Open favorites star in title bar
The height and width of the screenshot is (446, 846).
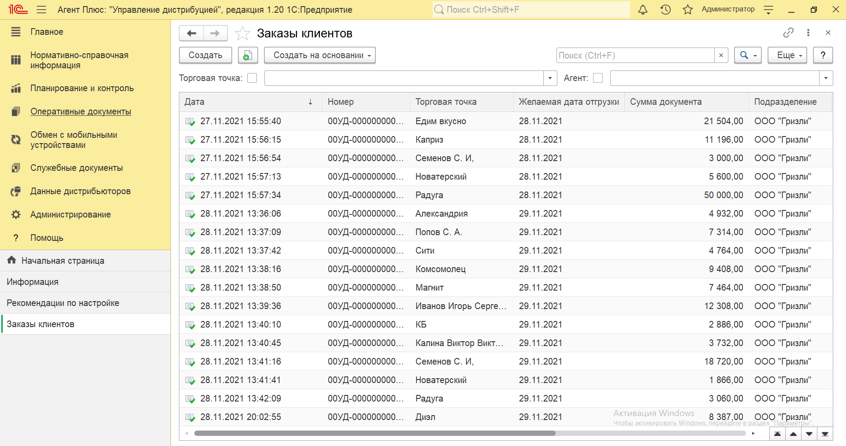click(x=687, y=10)
